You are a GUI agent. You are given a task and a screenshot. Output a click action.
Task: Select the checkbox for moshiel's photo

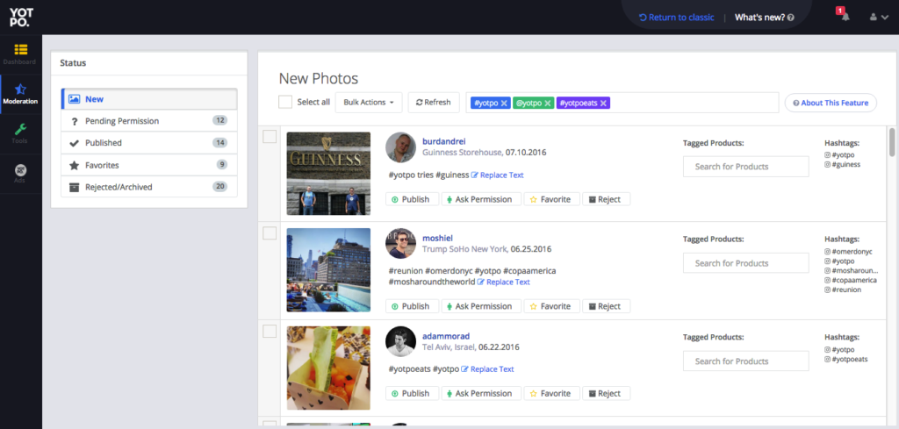coord(270,232)
